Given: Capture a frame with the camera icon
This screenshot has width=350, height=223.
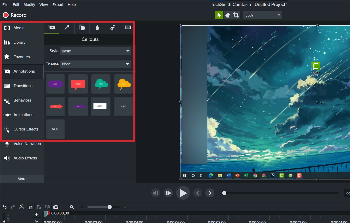Looking at the screenshot, I should (x=56, y=207).
